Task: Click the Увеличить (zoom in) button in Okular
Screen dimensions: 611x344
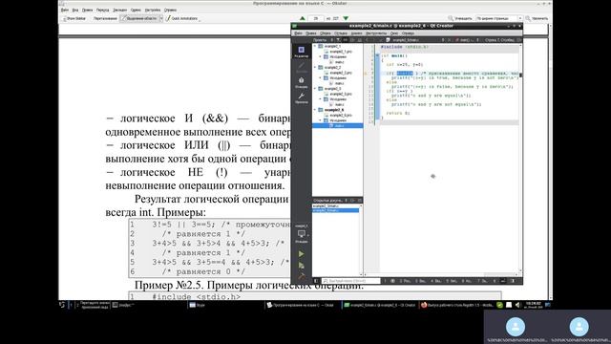Action: [x=537, y=18]
